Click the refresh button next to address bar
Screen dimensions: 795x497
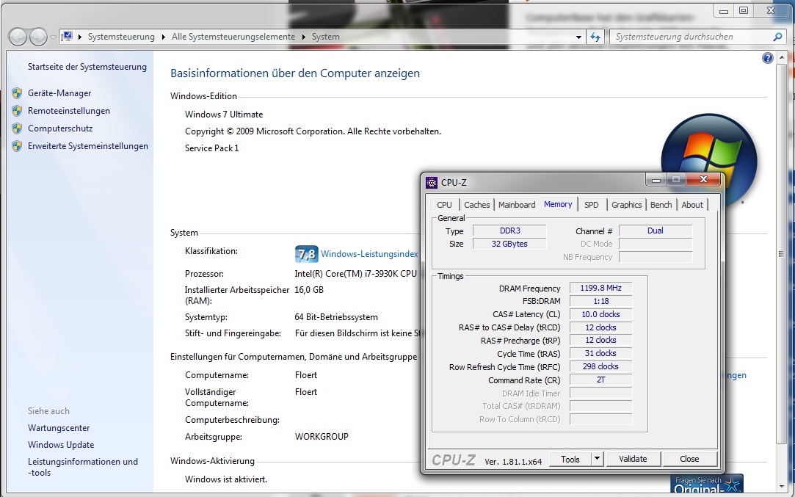(x=595, y=37)
